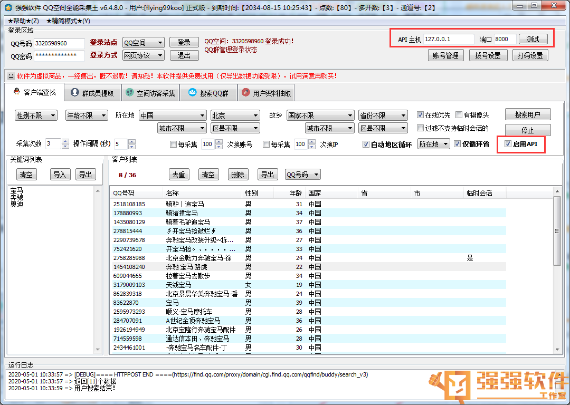Viewport: 570px width, 405px height.
Task: Click the 客户列表 vertical scrollbar thumb
Action: [557, 231]
